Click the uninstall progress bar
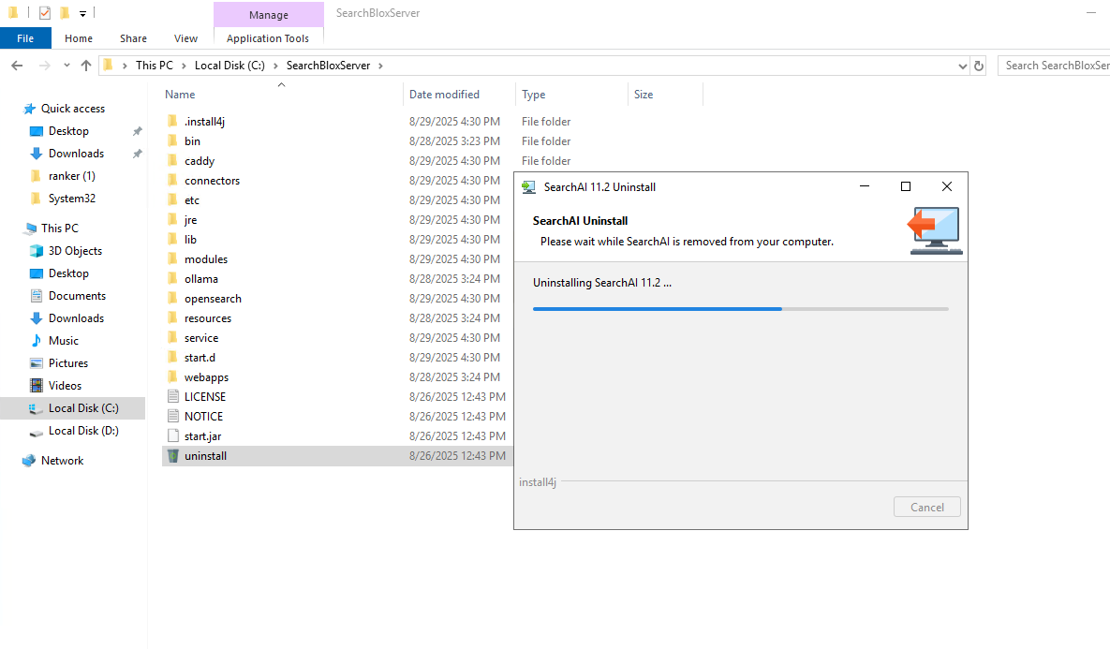Image resolution: width=1110 pixels, height=649 pixels. pyautogui.click(x=741, y=308)
